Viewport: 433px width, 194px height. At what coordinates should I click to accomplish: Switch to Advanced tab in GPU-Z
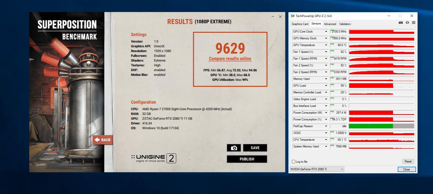330,24
